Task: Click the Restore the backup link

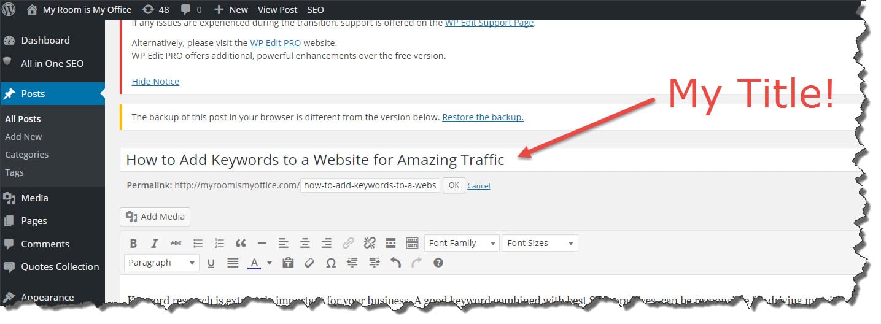Action: pyautogui.click(x=483, y=117)
